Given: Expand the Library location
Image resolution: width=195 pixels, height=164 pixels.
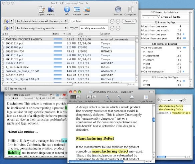Looking at the screenshot, I should pos(144,59).
